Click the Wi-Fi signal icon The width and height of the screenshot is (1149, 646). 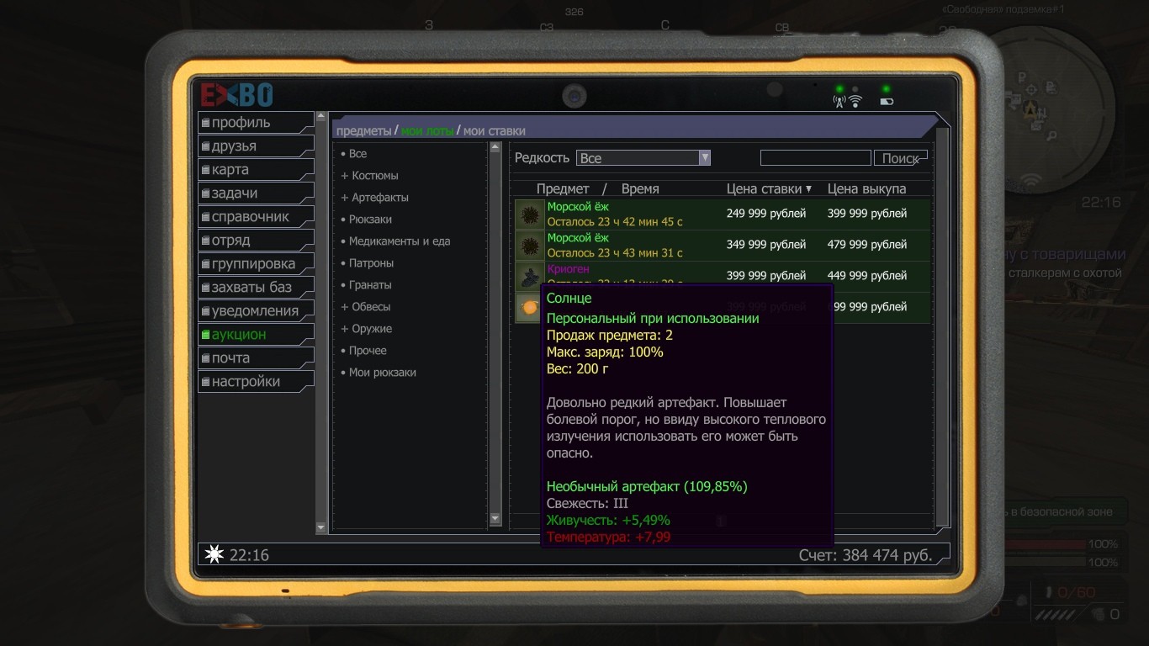855,102
